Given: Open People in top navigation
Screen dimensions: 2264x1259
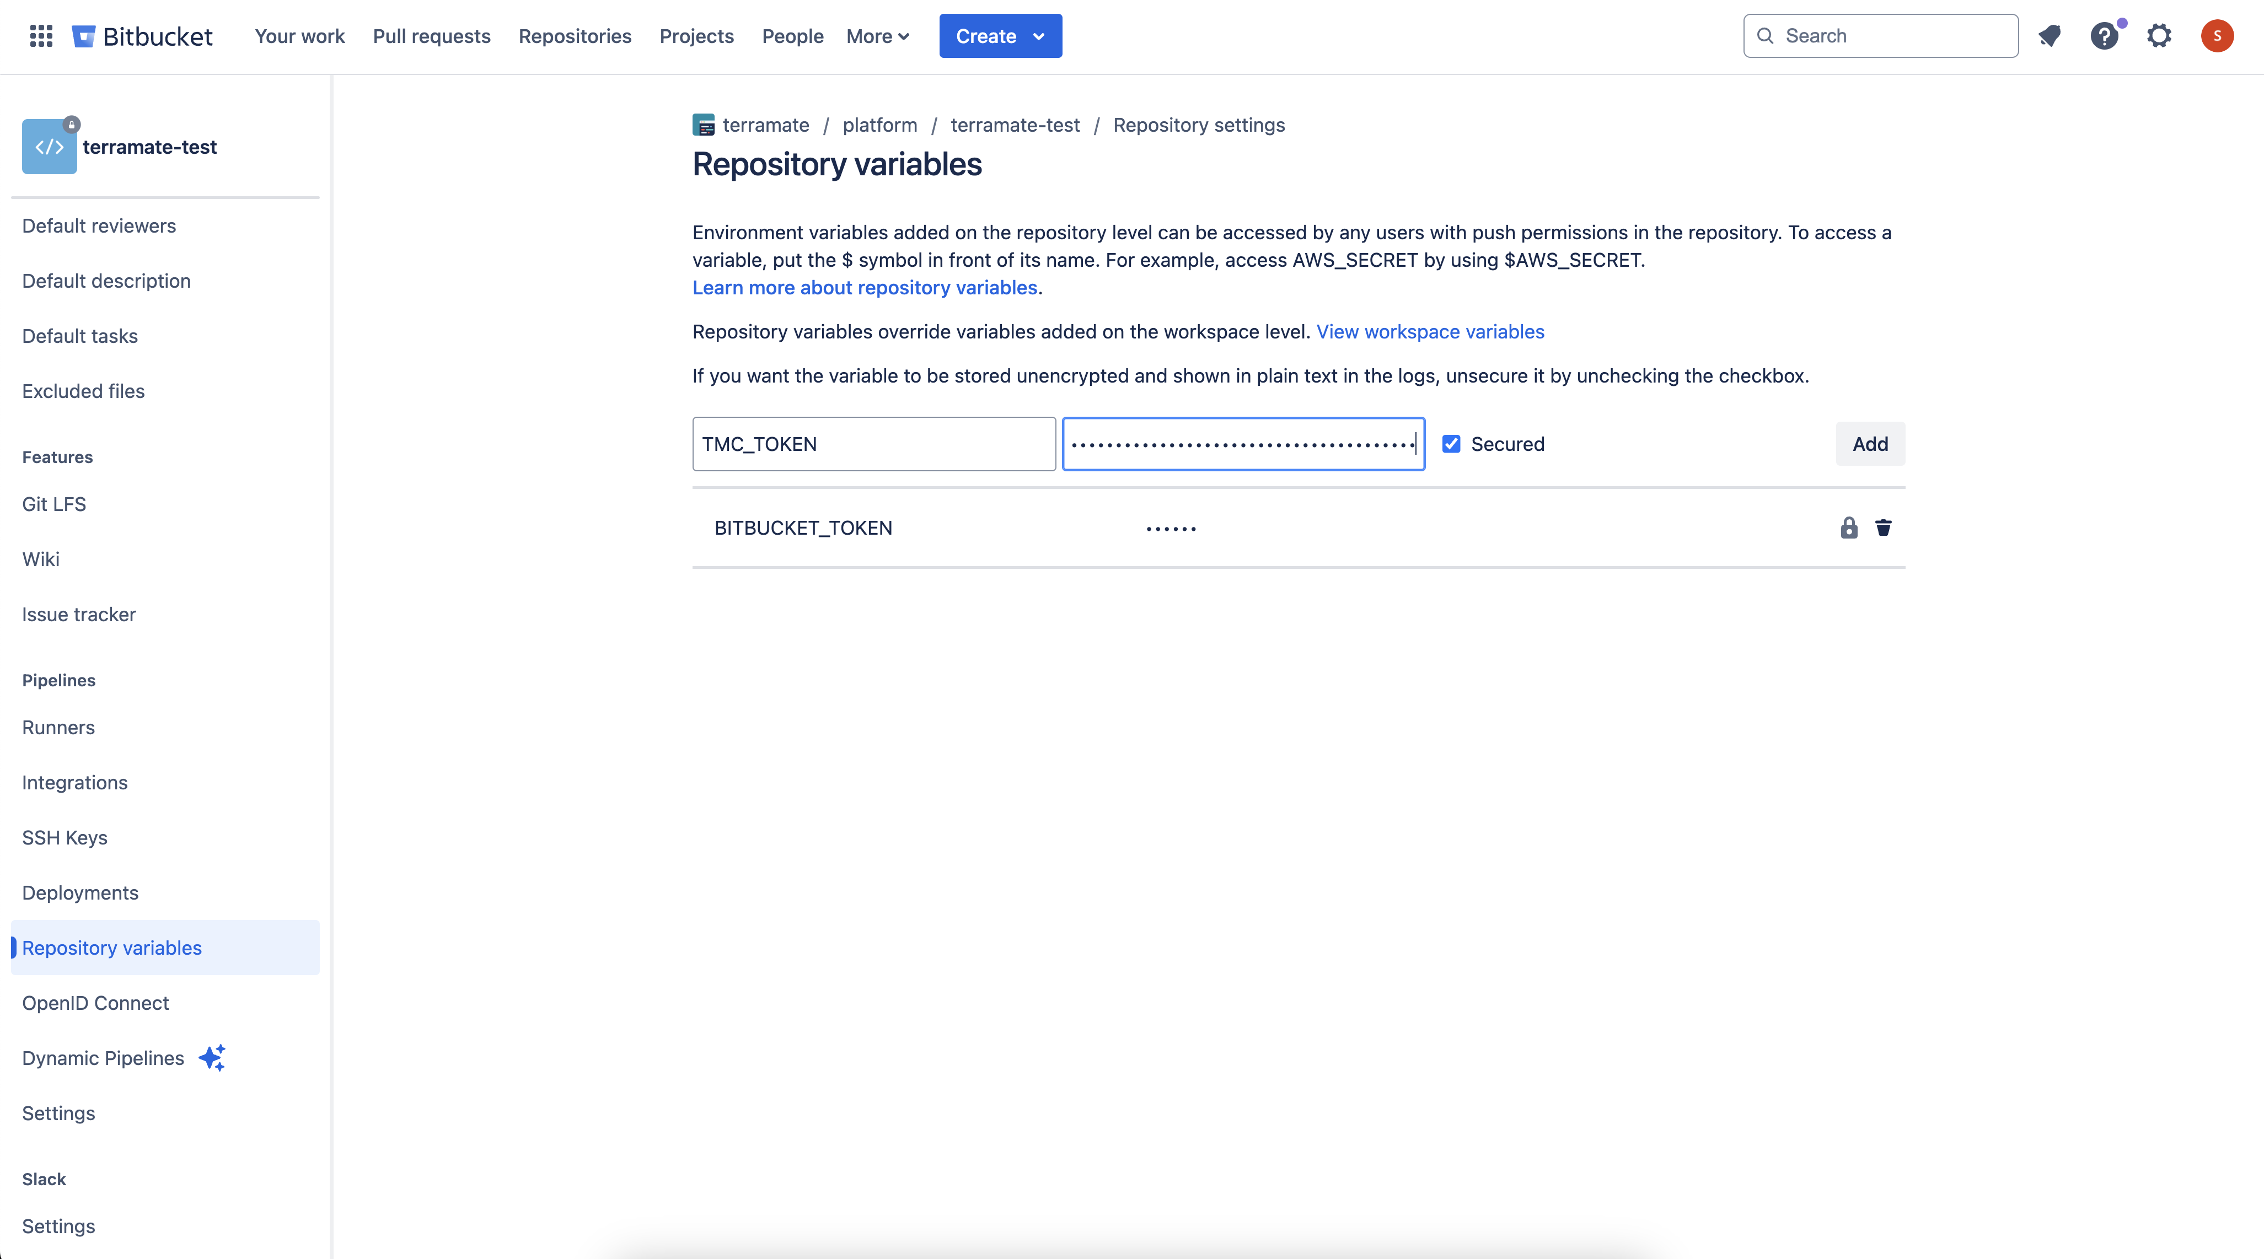Looking at the screenshot, I should coord(793,36).
